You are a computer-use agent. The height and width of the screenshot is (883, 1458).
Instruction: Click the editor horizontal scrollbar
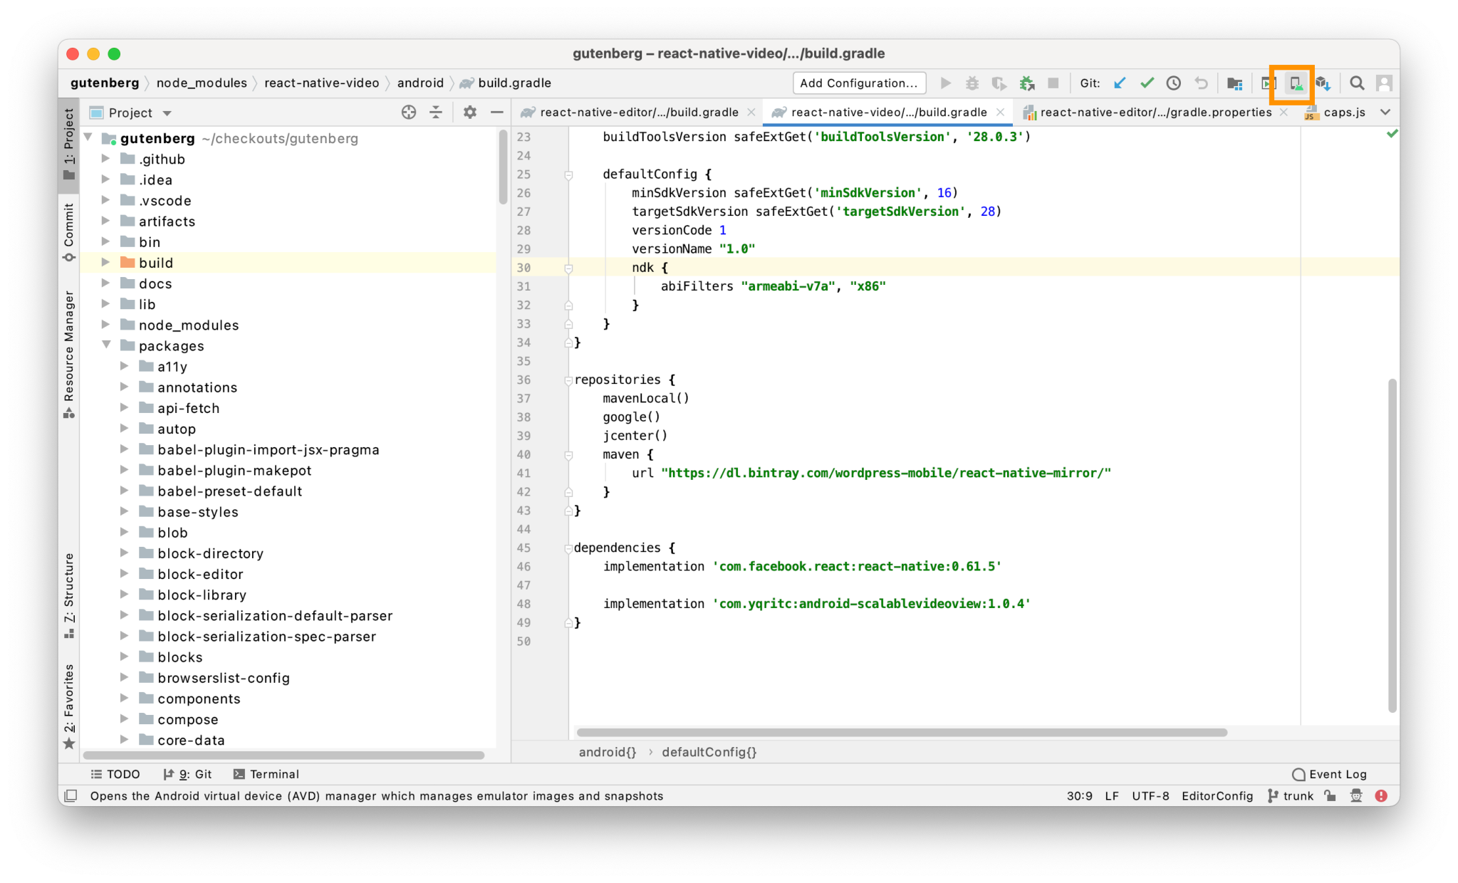coord(901,732)
